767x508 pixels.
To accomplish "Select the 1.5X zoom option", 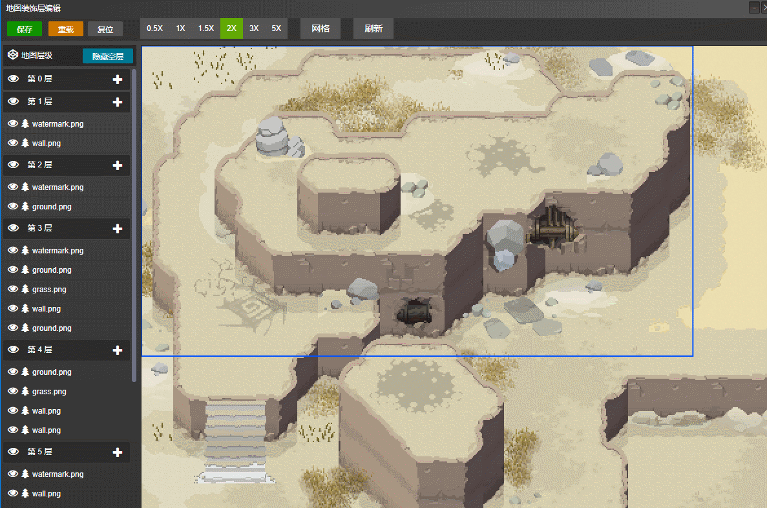I will tap(206, 28).
